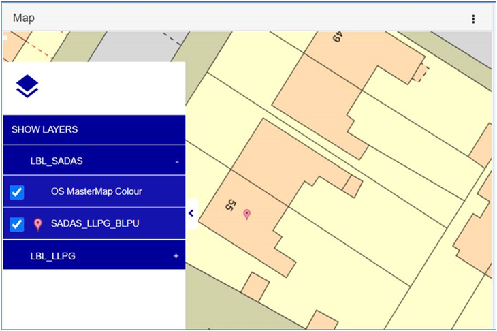
Task: Click the SHOW LAYERS header
Action: point(94,129)
